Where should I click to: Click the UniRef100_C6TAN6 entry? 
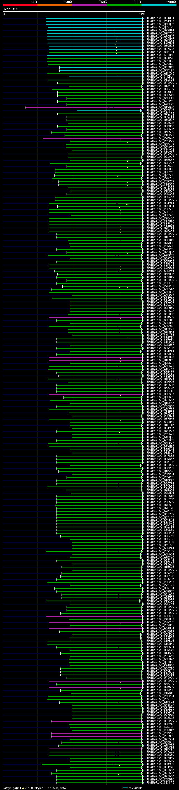pos(160,55)
